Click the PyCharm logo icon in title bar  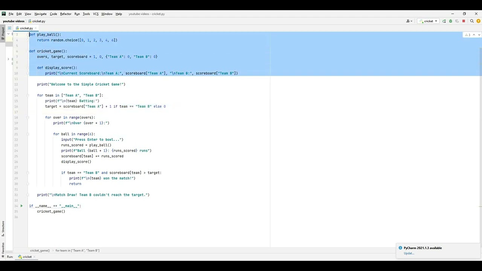pos(4,14)
